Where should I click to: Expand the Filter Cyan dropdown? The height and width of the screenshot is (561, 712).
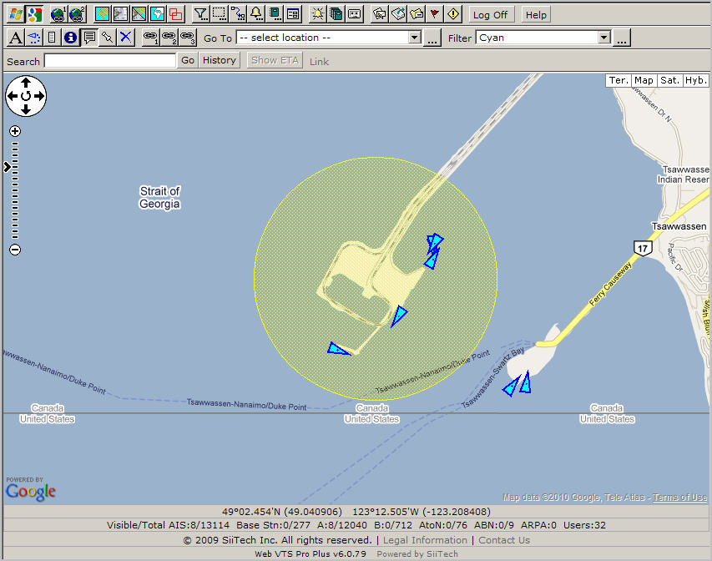pos(543,38)
